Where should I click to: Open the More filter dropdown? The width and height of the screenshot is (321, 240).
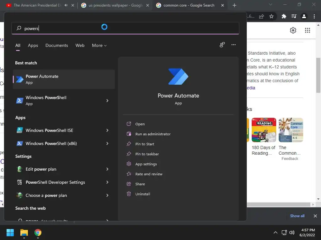pos(99,45)
